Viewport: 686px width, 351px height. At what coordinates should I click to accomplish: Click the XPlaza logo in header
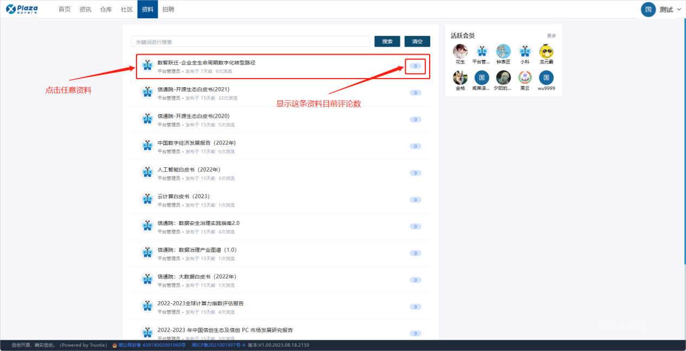click(22, 9)
